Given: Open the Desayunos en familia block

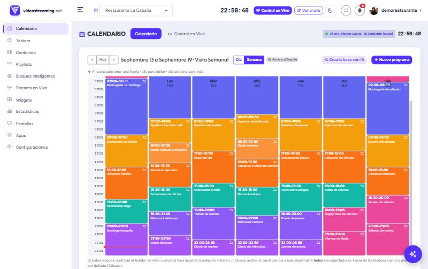Looking at the screenshot, I should [x=126, y=151].
